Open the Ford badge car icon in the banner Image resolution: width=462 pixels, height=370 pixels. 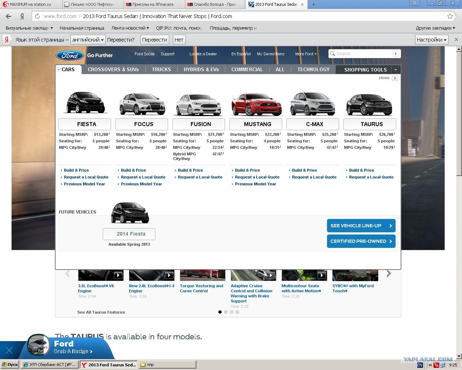pyautogui.click(x=38, y=345)
